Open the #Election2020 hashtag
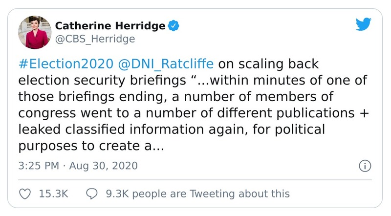The image size is (391, 216). point(58,65)
